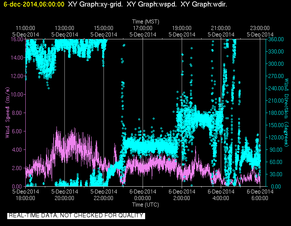
Task: Click the 16.00 wind speed axis value
Action: [17, 39]
